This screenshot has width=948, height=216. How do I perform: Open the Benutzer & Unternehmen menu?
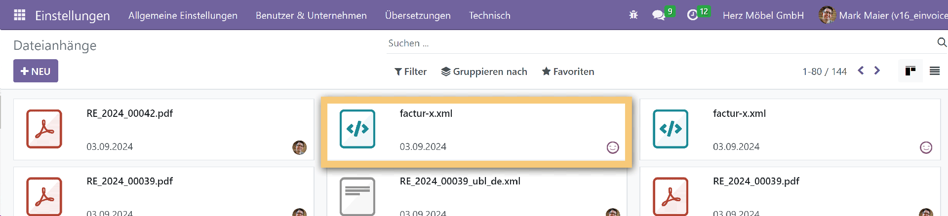coord(311,15)
